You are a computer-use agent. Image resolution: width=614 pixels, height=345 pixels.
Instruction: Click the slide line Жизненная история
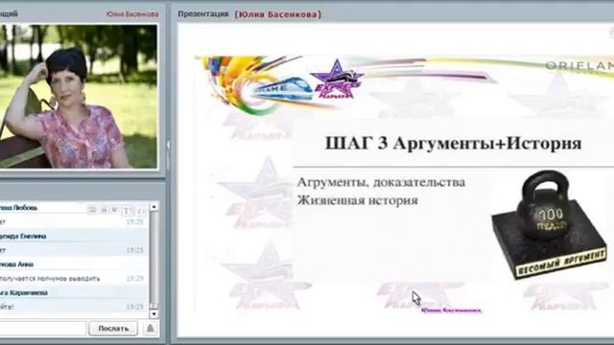click(357, 200)
